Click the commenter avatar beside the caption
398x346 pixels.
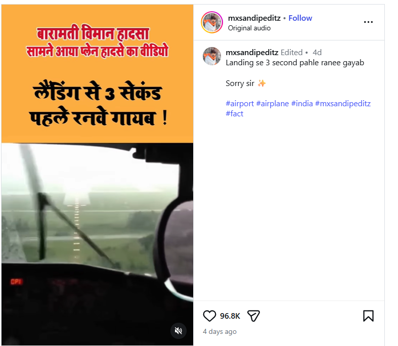coord(212,56)
